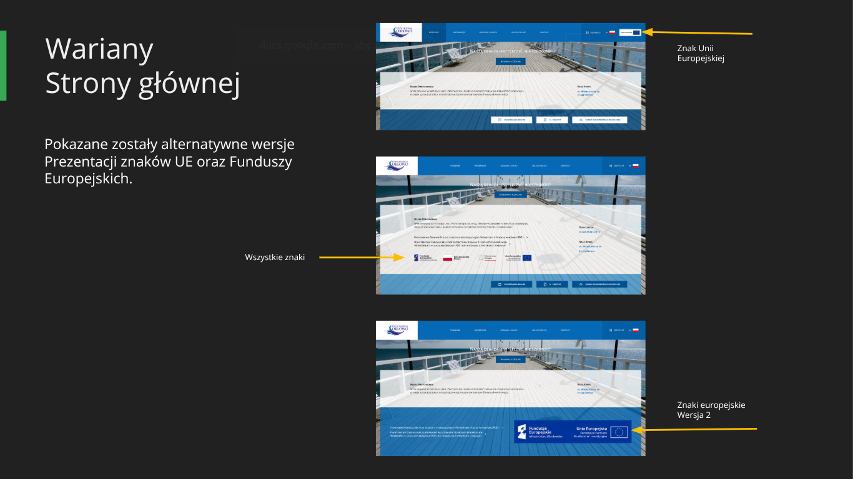Select Informacje menu item in middle mockup

click(480, 166)
